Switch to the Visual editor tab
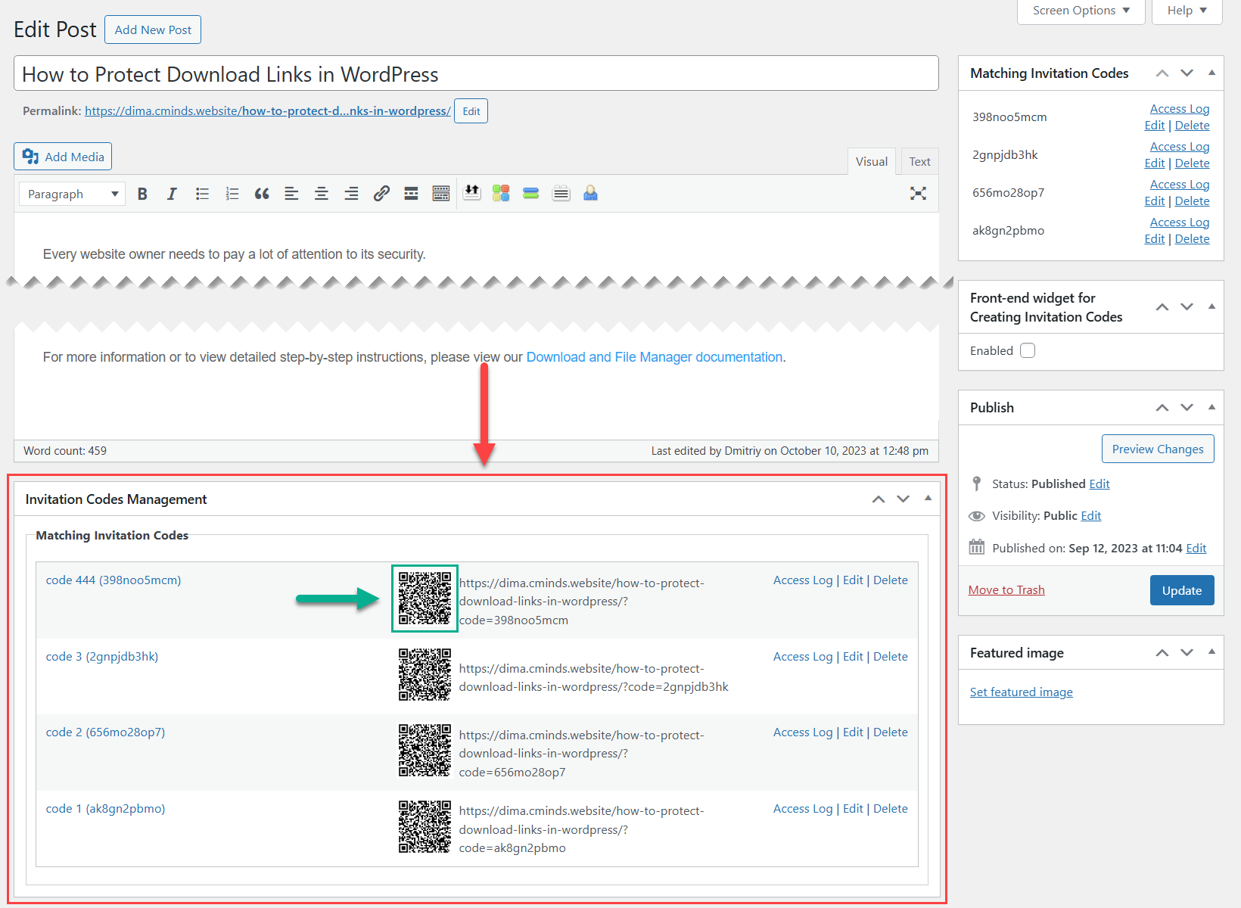Image resolution: width=1241 pixels, height=908 pixels. click(872, 162)
